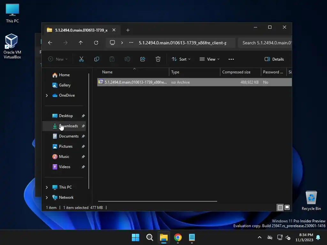The width and height of the screenshot is (327, 245).
Task: Expand the OneDrive tree node
Action: pyautogui.click(x=47, y=95)
